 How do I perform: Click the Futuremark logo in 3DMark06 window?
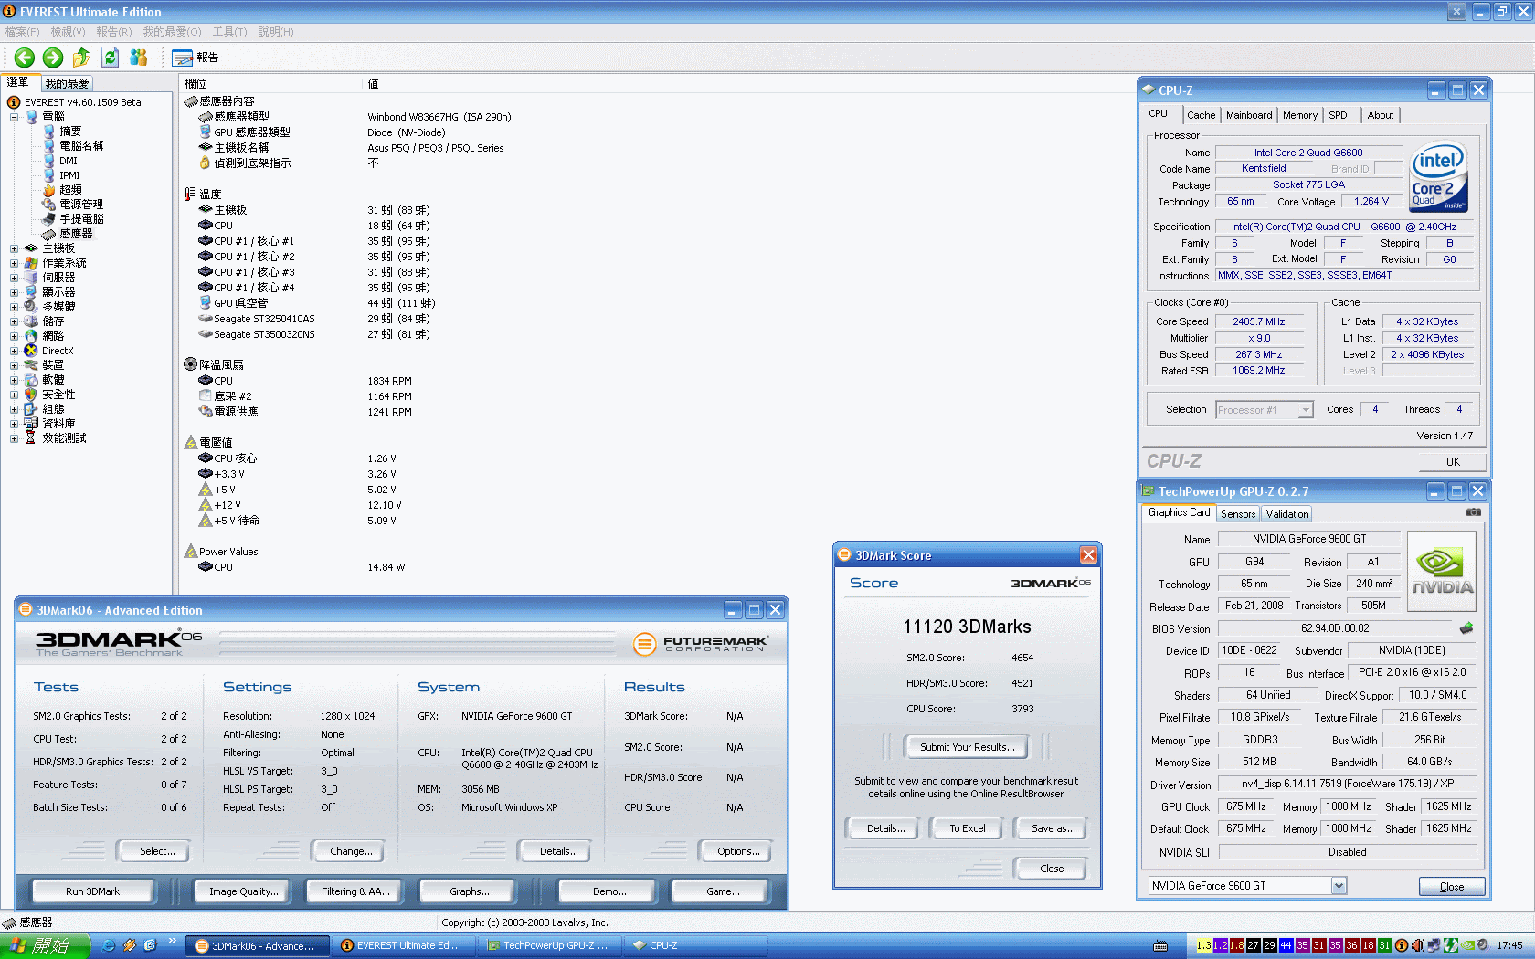pyautogui.click(x=700, y=644)
